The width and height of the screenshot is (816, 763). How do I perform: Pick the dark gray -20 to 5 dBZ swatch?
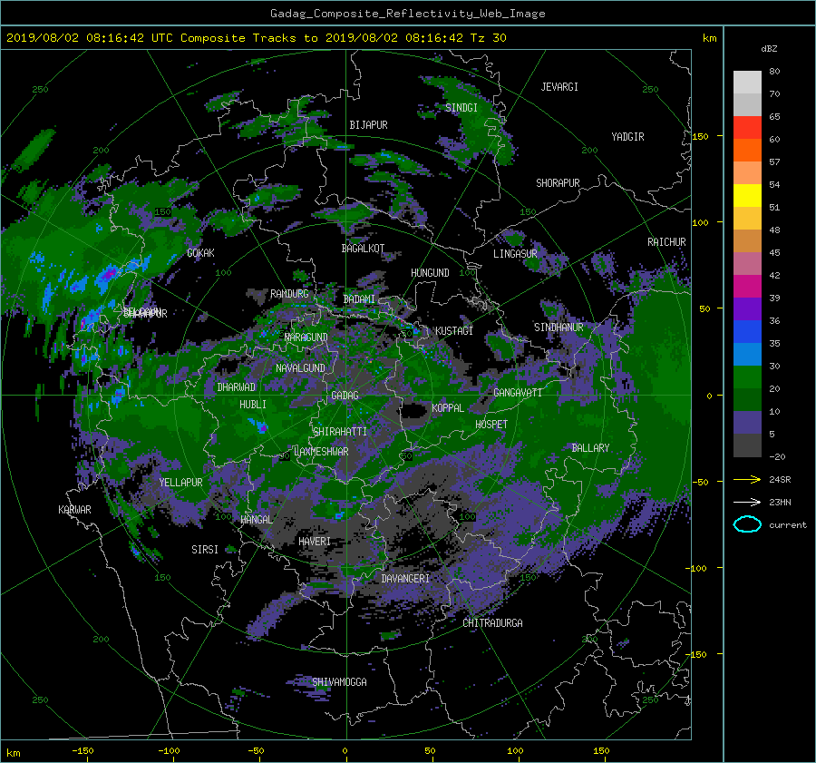click(747, 445)
